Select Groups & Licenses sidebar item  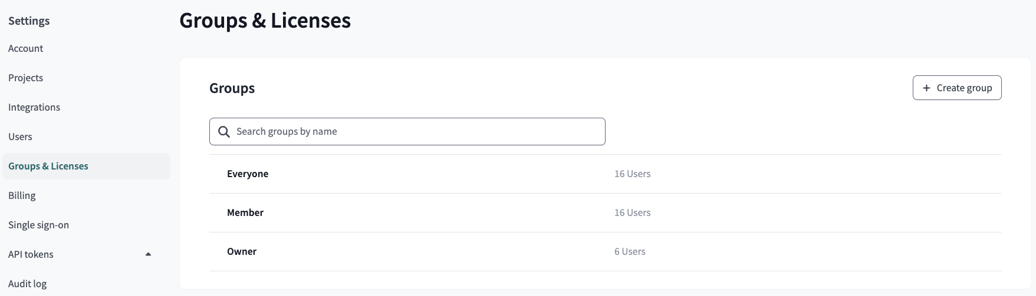[x=48, y=166]
